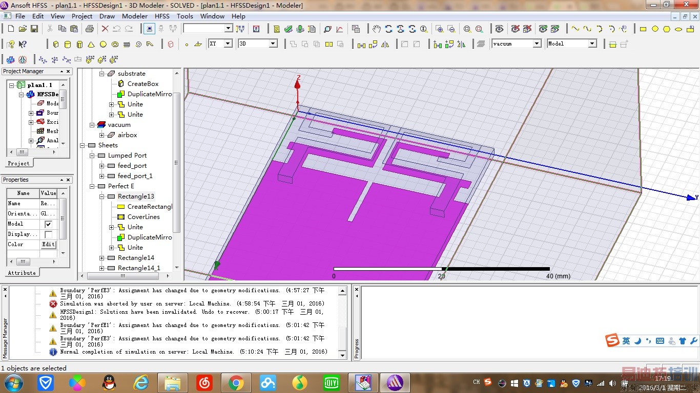Click the Validate green checkmark icon

click(289, 29)
